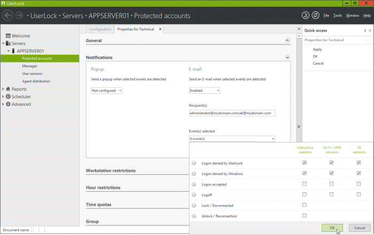Open the E-mail Enabled dropdown
This screenshot has width=374, height=235.
[x=205, y=91]
